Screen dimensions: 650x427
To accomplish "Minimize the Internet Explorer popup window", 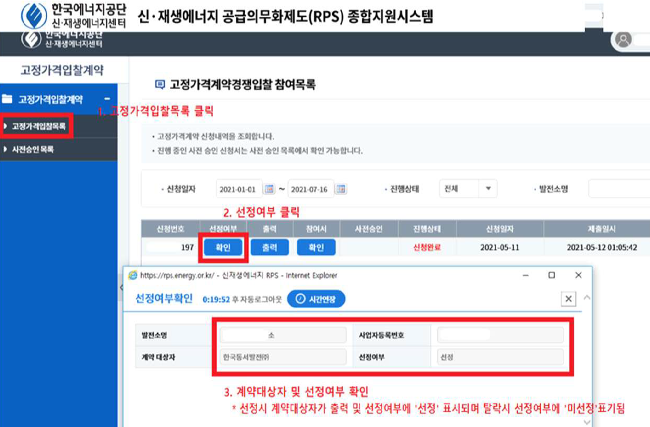I will [x=526, y=275].
